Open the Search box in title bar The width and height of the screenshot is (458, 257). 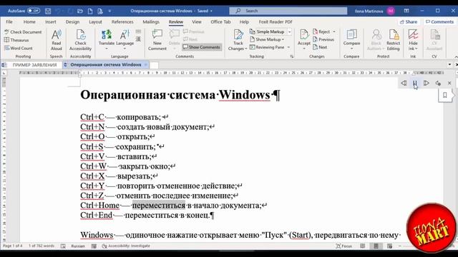pyautogui.click(x=288, y=11)
